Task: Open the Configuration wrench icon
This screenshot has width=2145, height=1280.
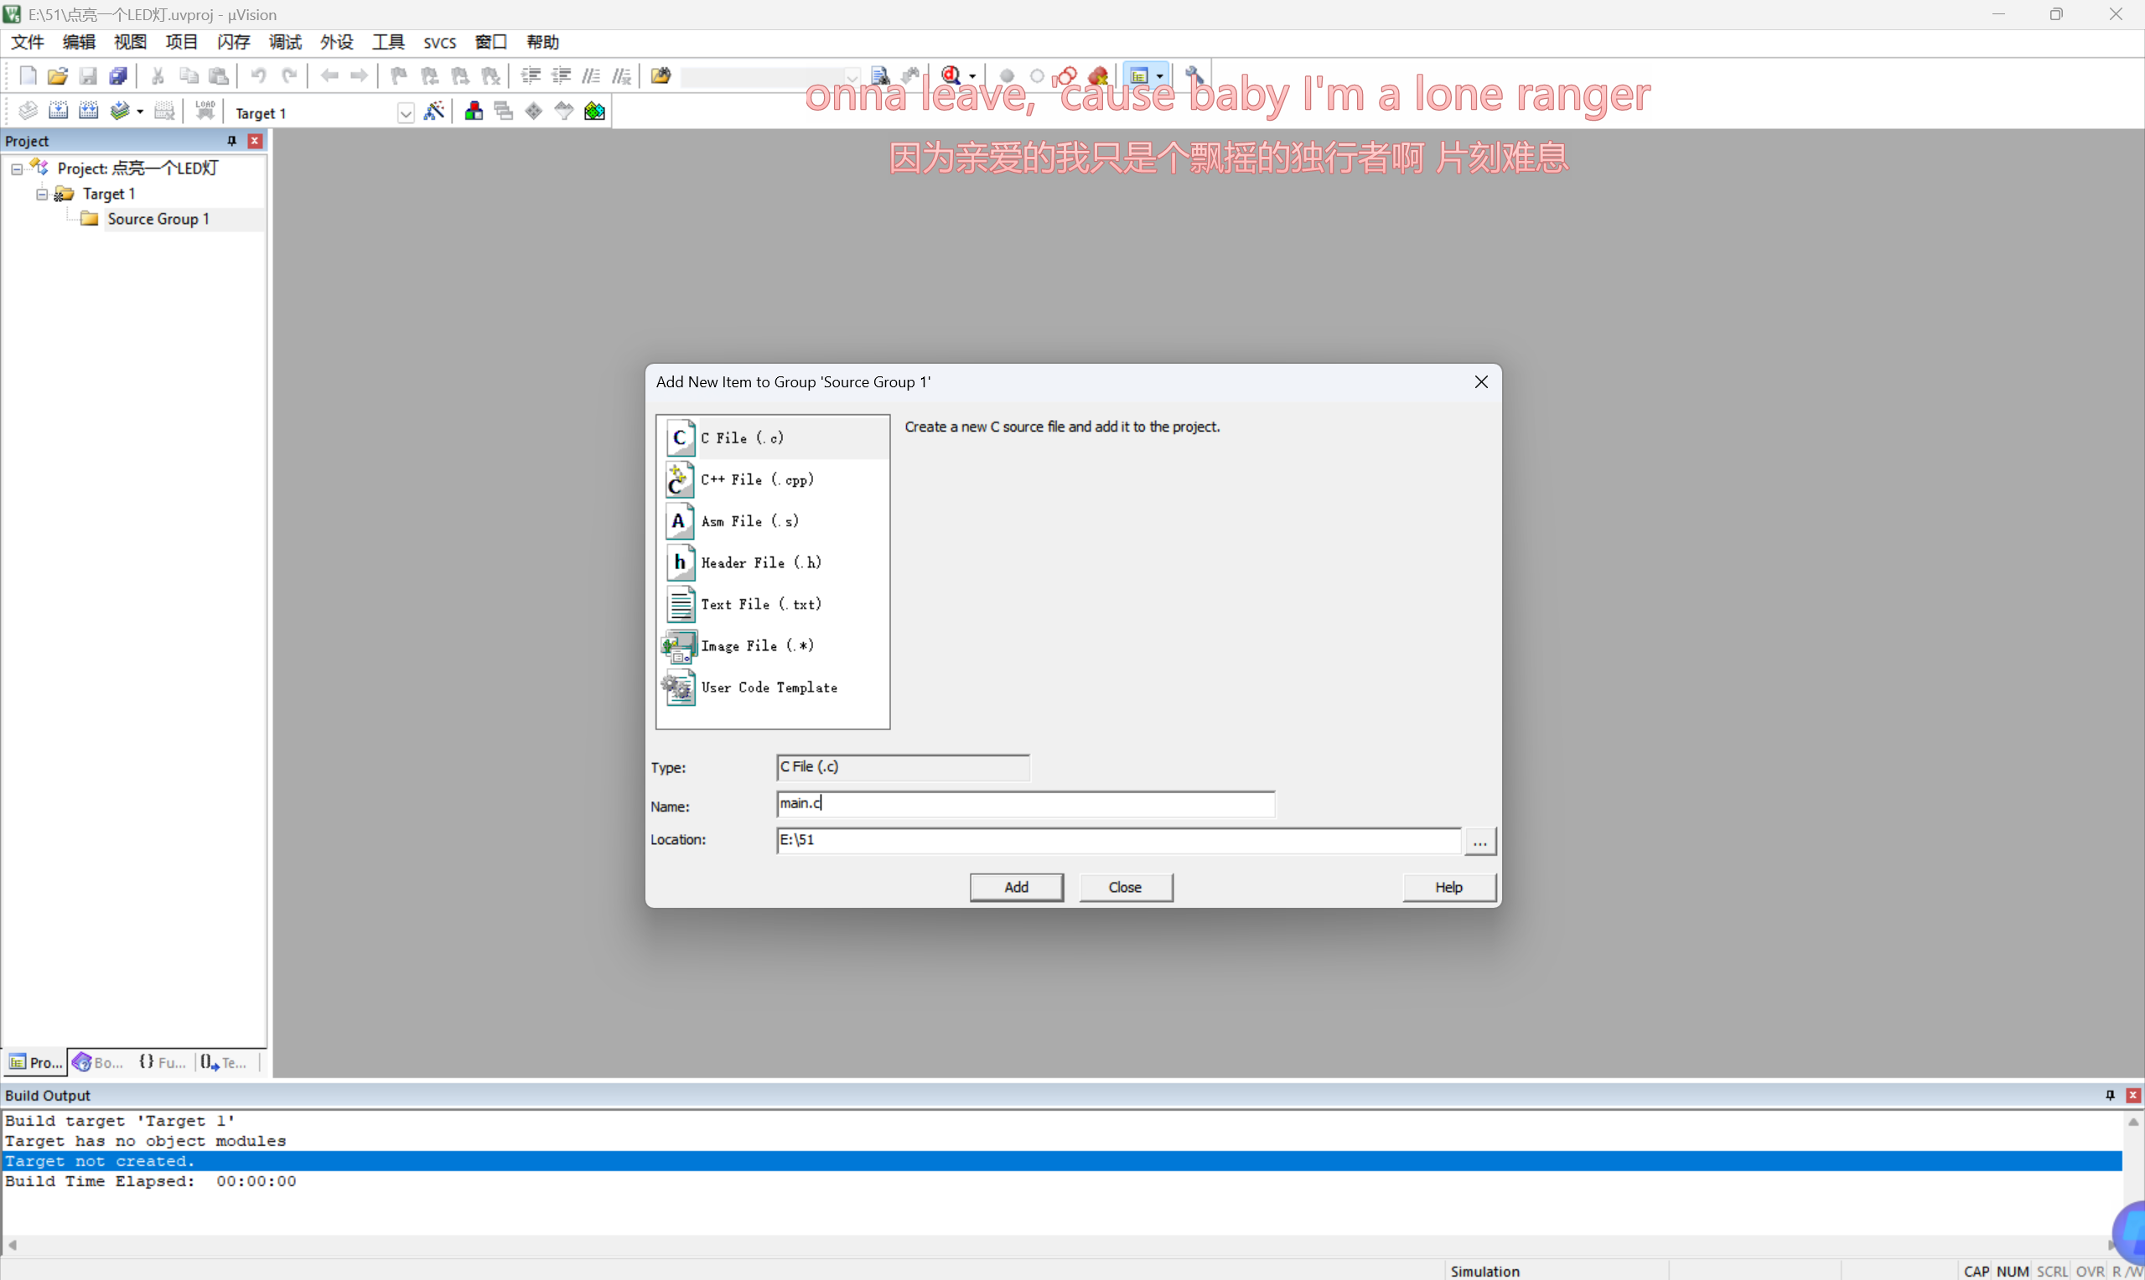Action: tap(1194, 76)
